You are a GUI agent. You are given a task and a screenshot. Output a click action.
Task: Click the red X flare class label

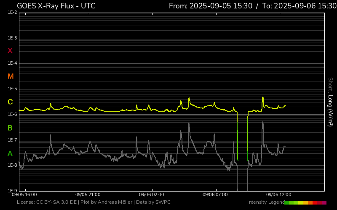pyautogui.click(x=10, y=51)
